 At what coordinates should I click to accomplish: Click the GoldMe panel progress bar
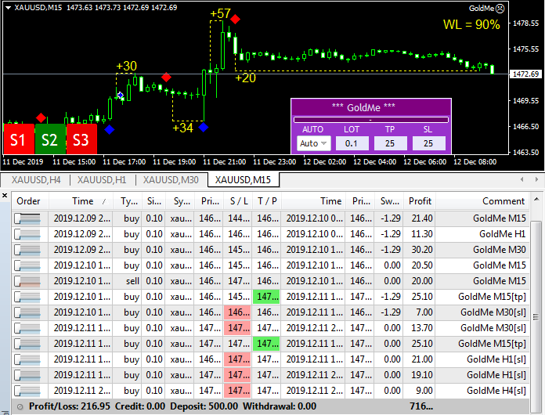pyautogui.click(x=371, y=120)
